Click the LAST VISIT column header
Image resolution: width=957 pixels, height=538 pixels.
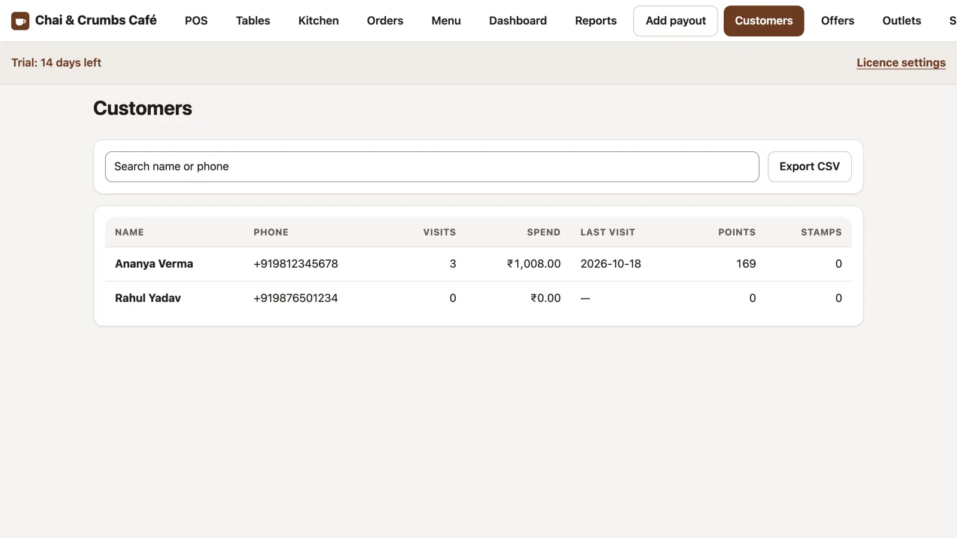tap(608, 233)
